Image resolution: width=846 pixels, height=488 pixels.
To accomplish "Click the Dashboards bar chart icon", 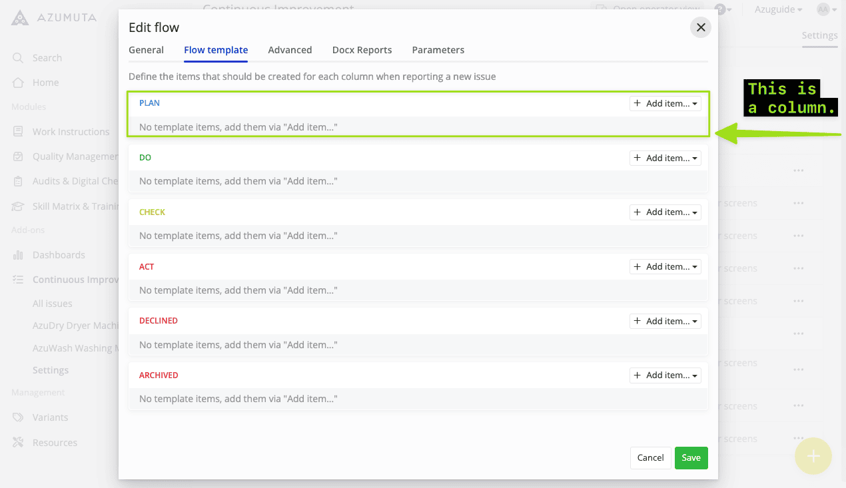I will [18, 255].
